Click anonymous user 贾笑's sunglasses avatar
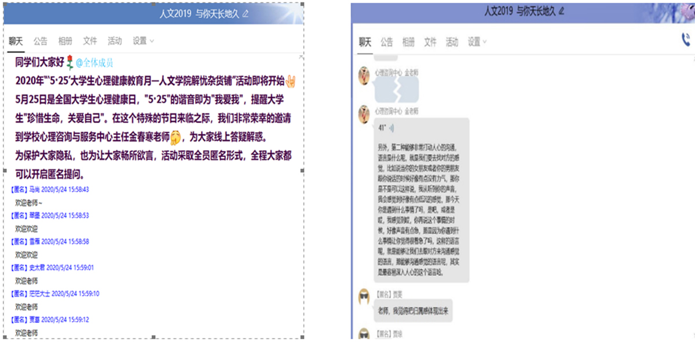This screenshot has width=695, height=342. tap(364, 297)
